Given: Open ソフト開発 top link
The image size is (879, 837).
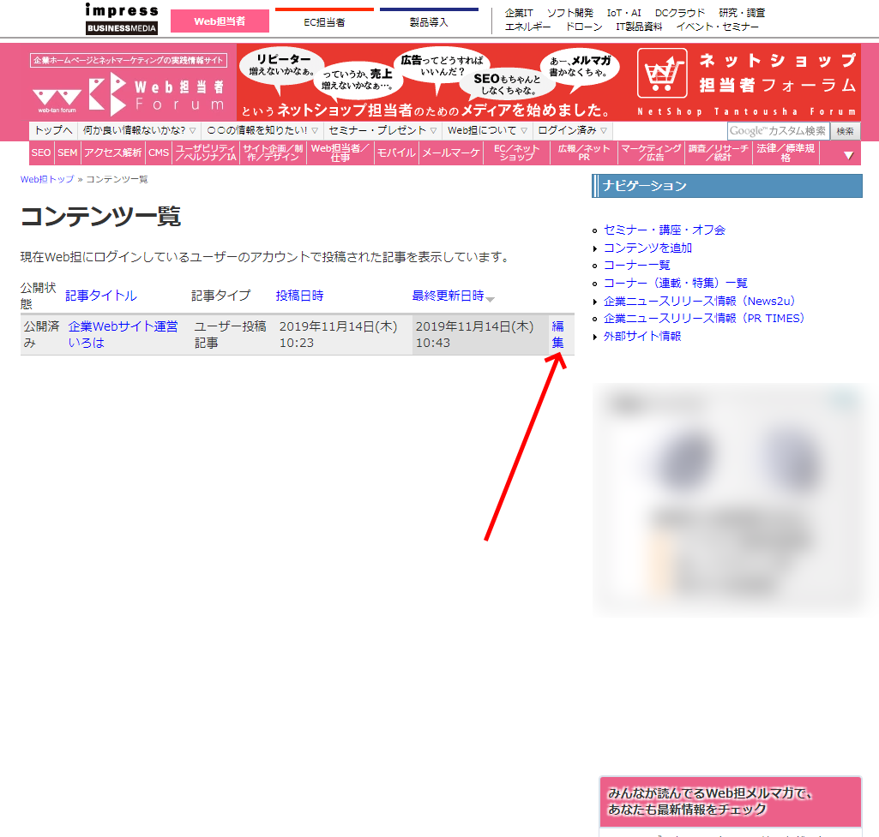Looking at the screenshot, I should coord(569,13).
